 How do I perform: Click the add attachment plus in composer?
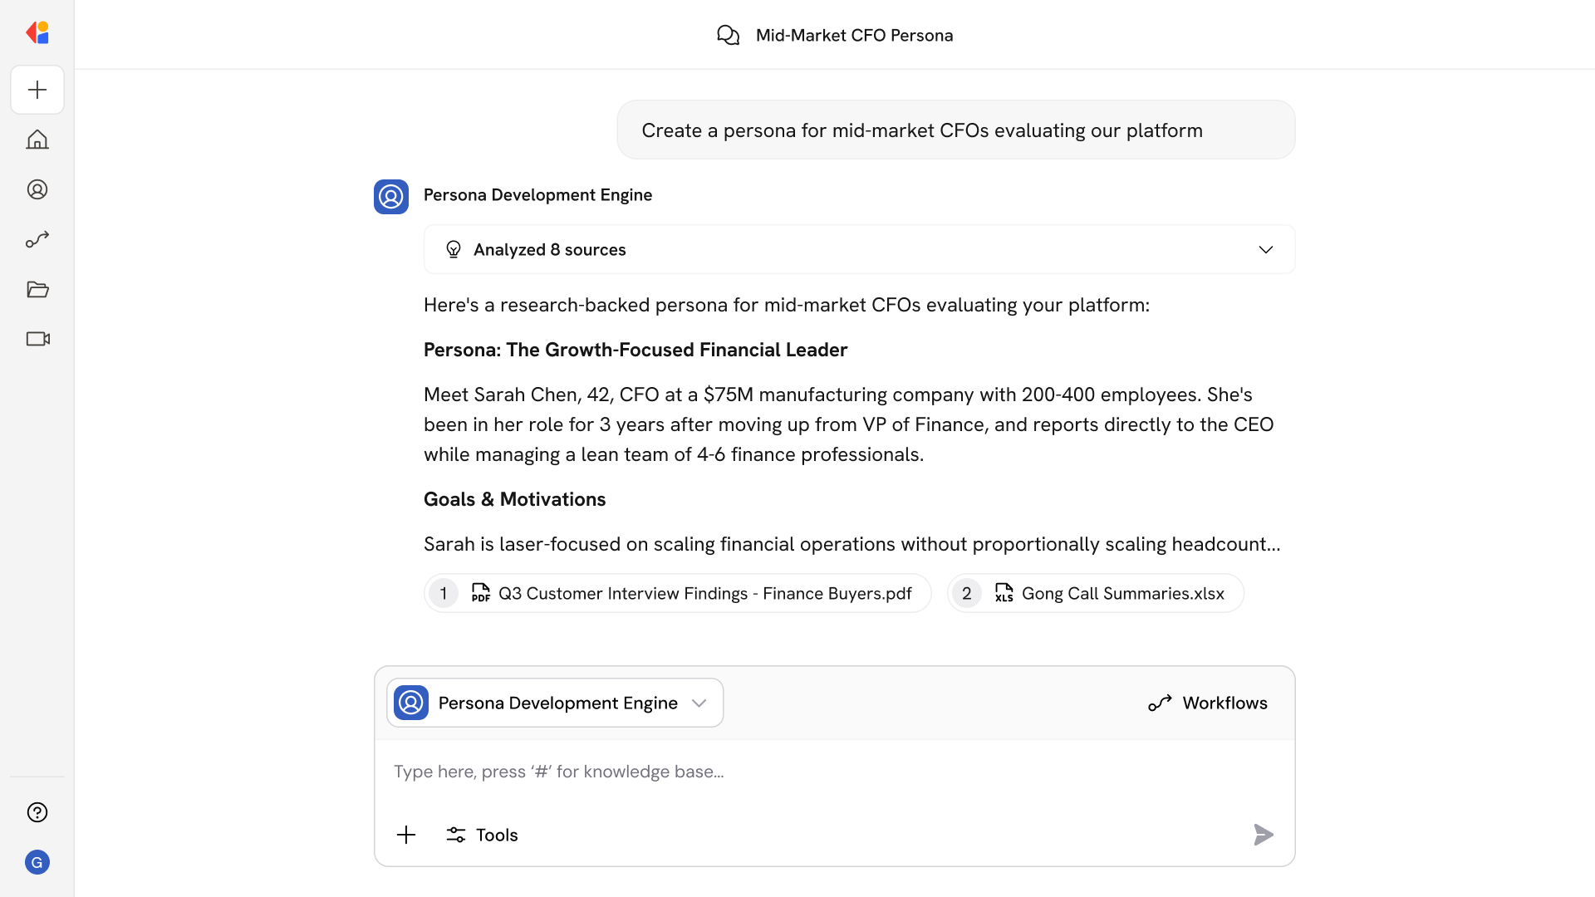point(406,835)
